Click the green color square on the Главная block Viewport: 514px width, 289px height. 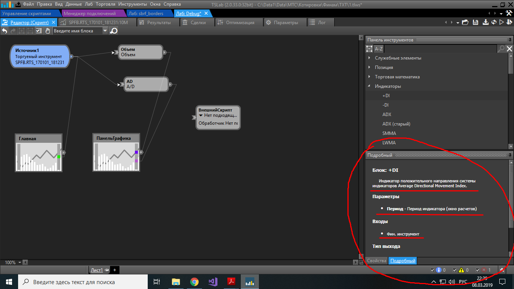pyautogui.click(x=58, y=156)
